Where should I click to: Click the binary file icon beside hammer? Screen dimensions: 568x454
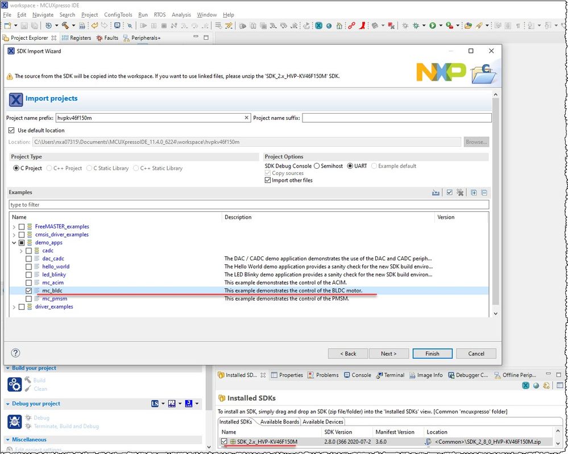point(82,26)
